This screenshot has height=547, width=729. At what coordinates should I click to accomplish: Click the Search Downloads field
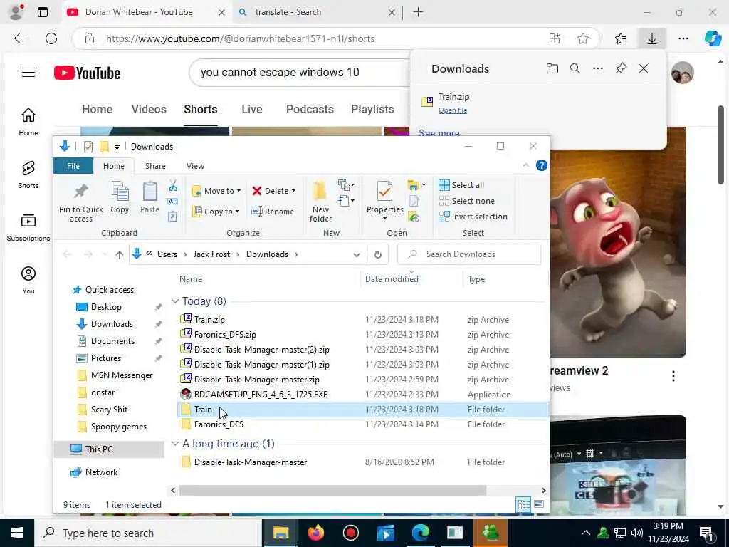470,254
